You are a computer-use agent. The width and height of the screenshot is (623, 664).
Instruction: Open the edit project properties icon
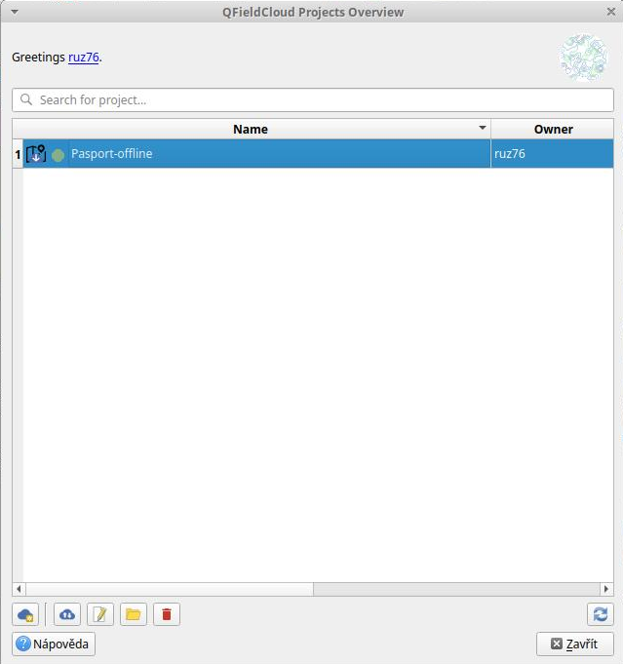(100, 614)
